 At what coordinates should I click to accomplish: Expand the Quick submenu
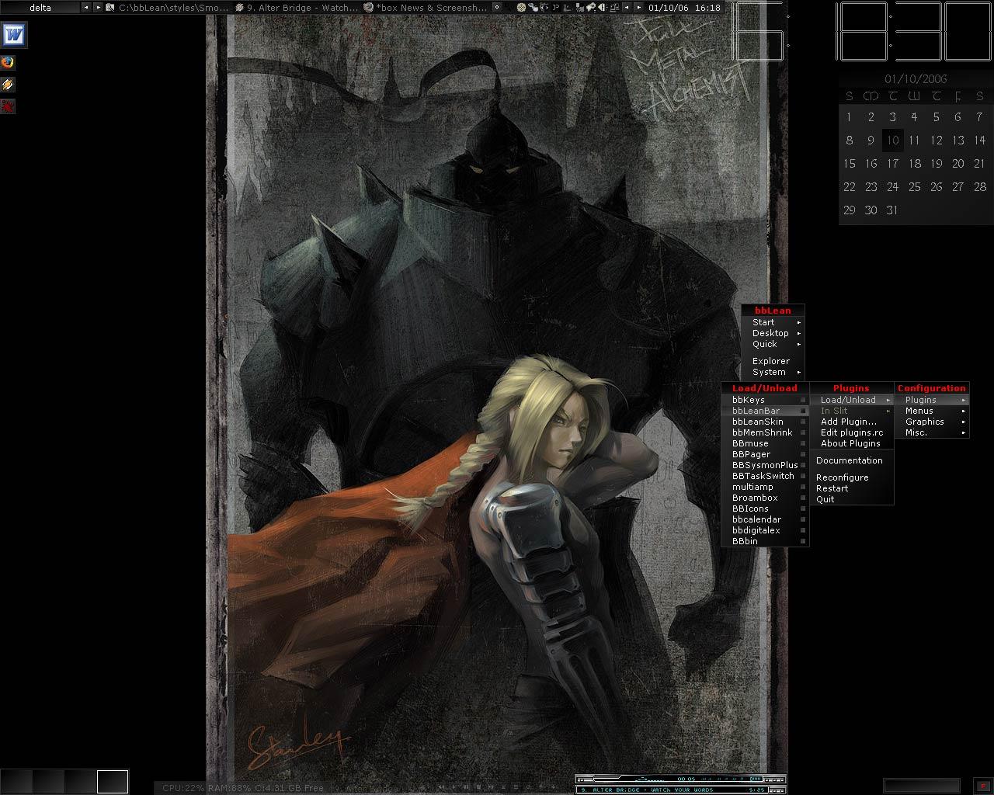pyautogui.click(x=773, y=344)
